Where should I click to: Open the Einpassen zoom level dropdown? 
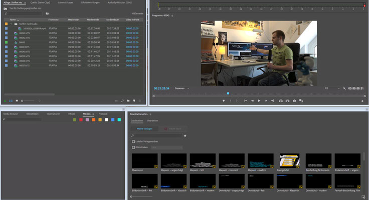[181, 88]
